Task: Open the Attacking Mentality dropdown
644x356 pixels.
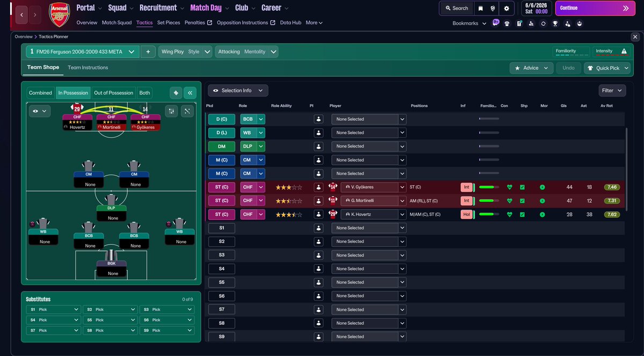Action: [x=247, y=52]
